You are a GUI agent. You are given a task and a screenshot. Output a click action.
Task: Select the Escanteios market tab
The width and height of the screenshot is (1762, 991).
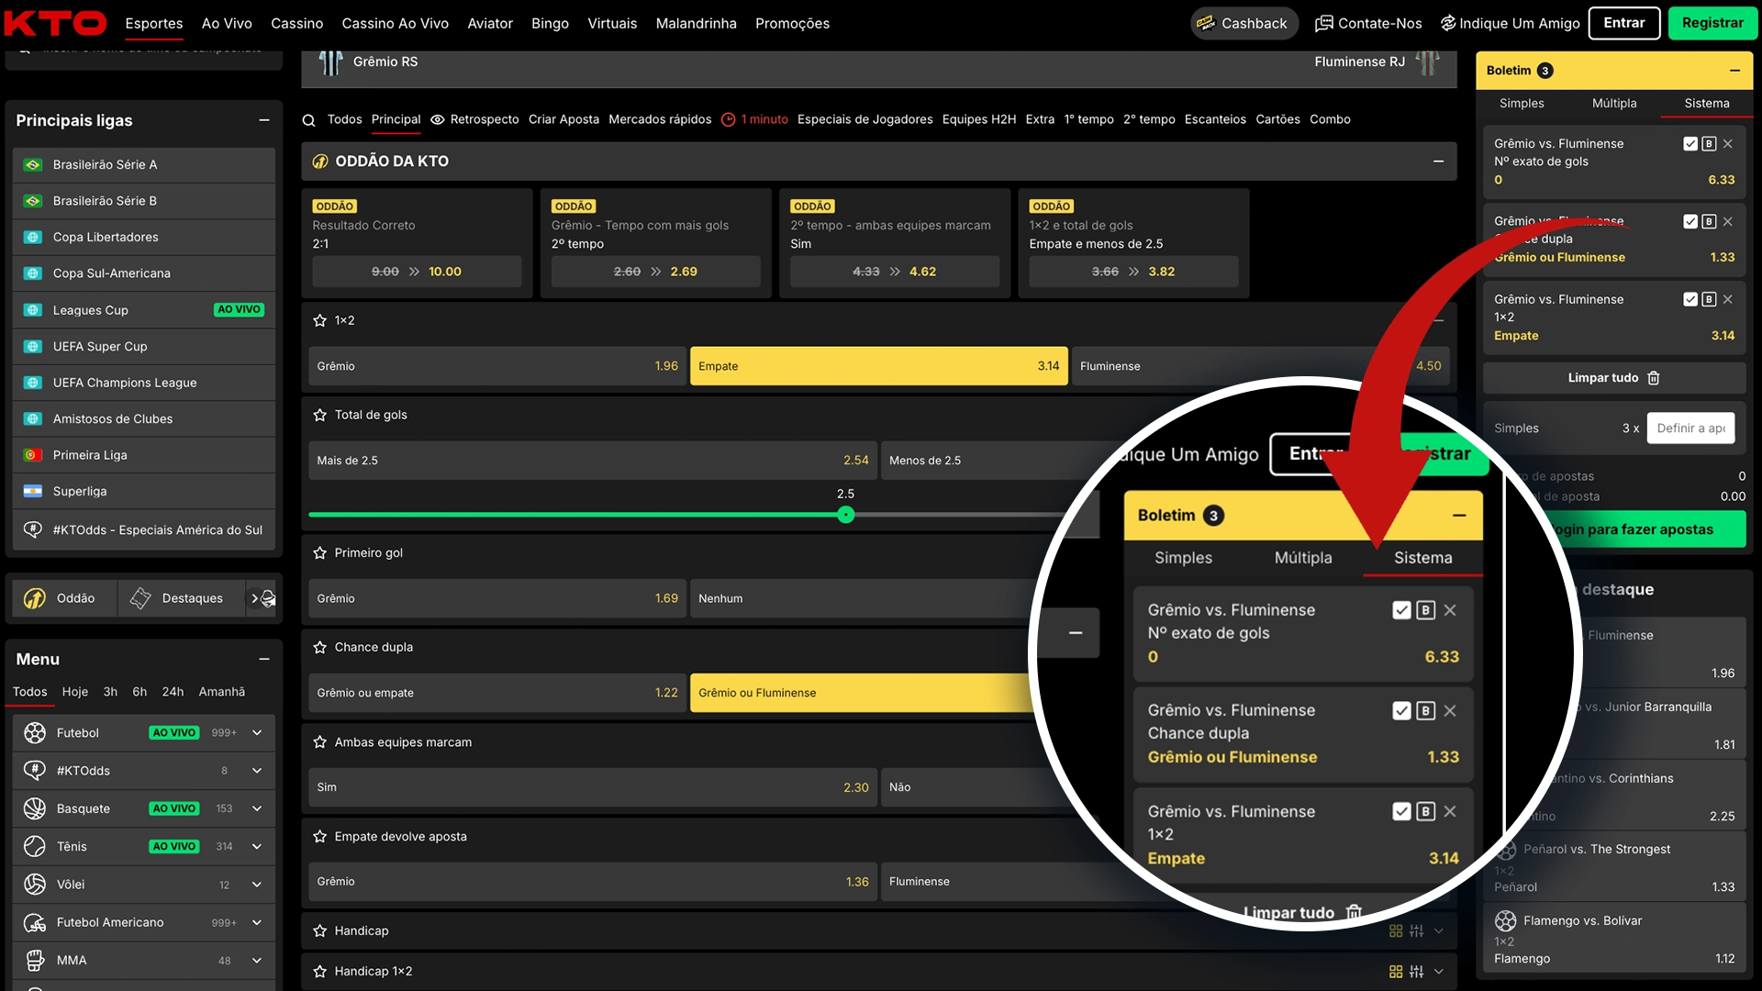tap(1215, 119)
